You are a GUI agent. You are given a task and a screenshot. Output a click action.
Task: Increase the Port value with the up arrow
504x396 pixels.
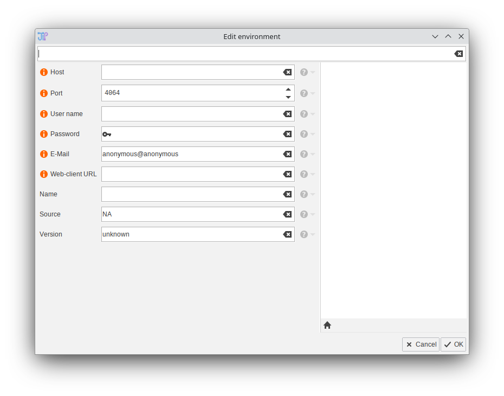[x=288, y=90]
